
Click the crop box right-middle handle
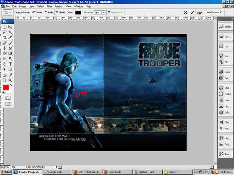coord(103,84)
